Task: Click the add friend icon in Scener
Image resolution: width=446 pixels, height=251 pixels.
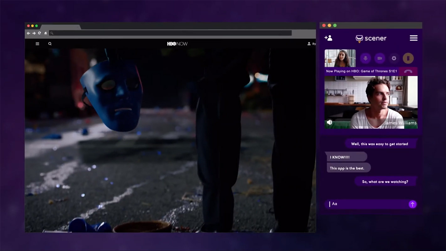Action: [x=328, y=38]
